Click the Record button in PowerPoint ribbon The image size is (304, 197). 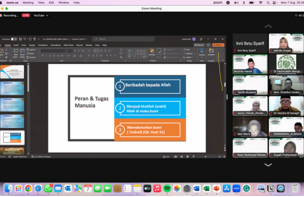click(199, 45)
